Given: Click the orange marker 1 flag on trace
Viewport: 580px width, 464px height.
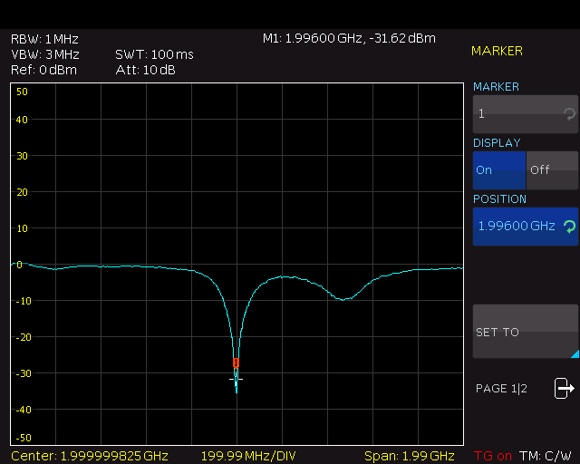Looking at the screenshot, I should 237,362.
